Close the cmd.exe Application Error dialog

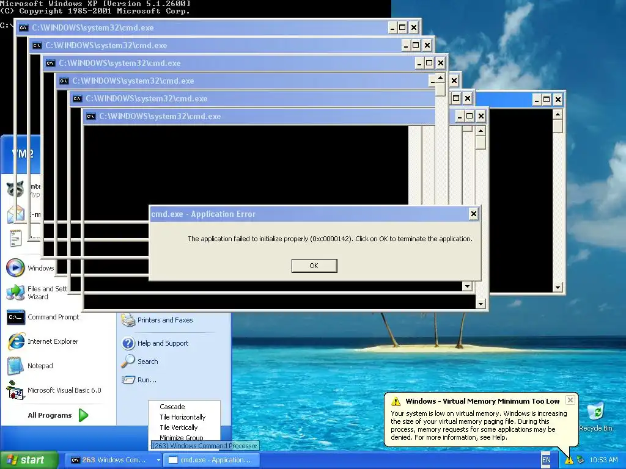473,214
